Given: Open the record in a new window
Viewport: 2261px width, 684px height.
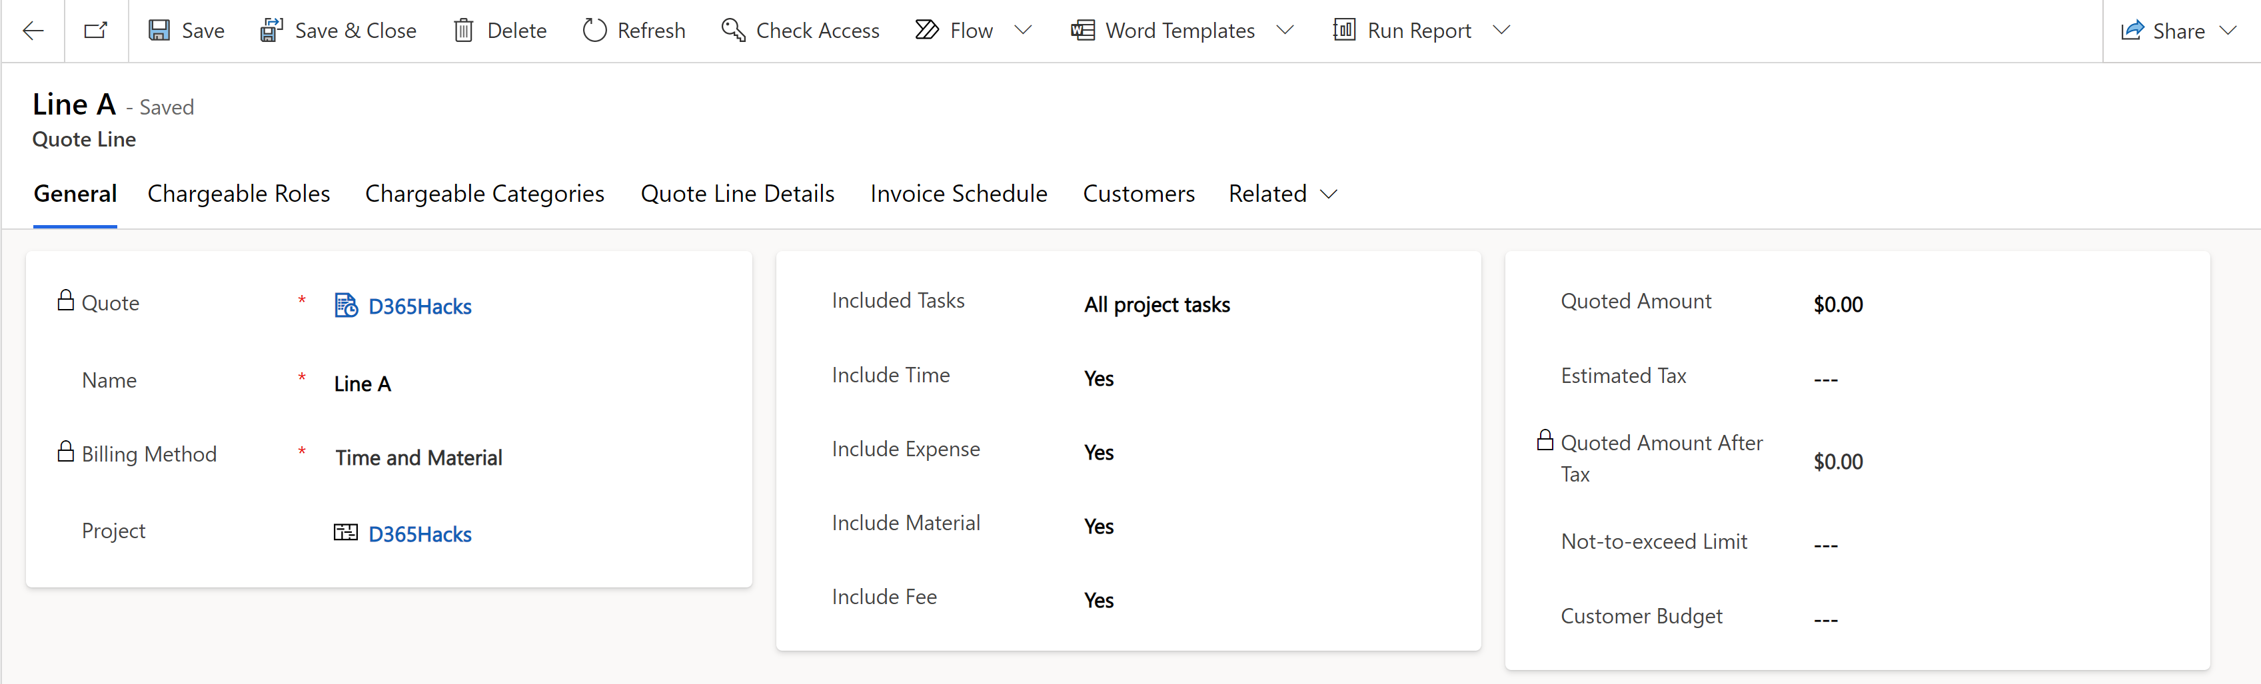Looking at the screenshot, I should pyautogui.click(x=96, y=29).
